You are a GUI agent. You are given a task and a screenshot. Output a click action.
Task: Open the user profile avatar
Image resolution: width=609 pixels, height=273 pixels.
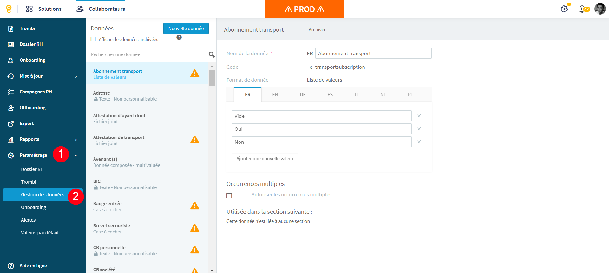pyautogui.click(x=600, y=9)
